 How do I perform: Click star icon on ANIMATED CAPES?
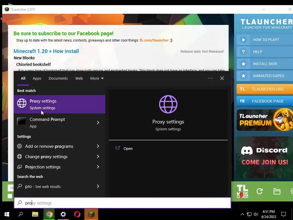click(243, 76)
